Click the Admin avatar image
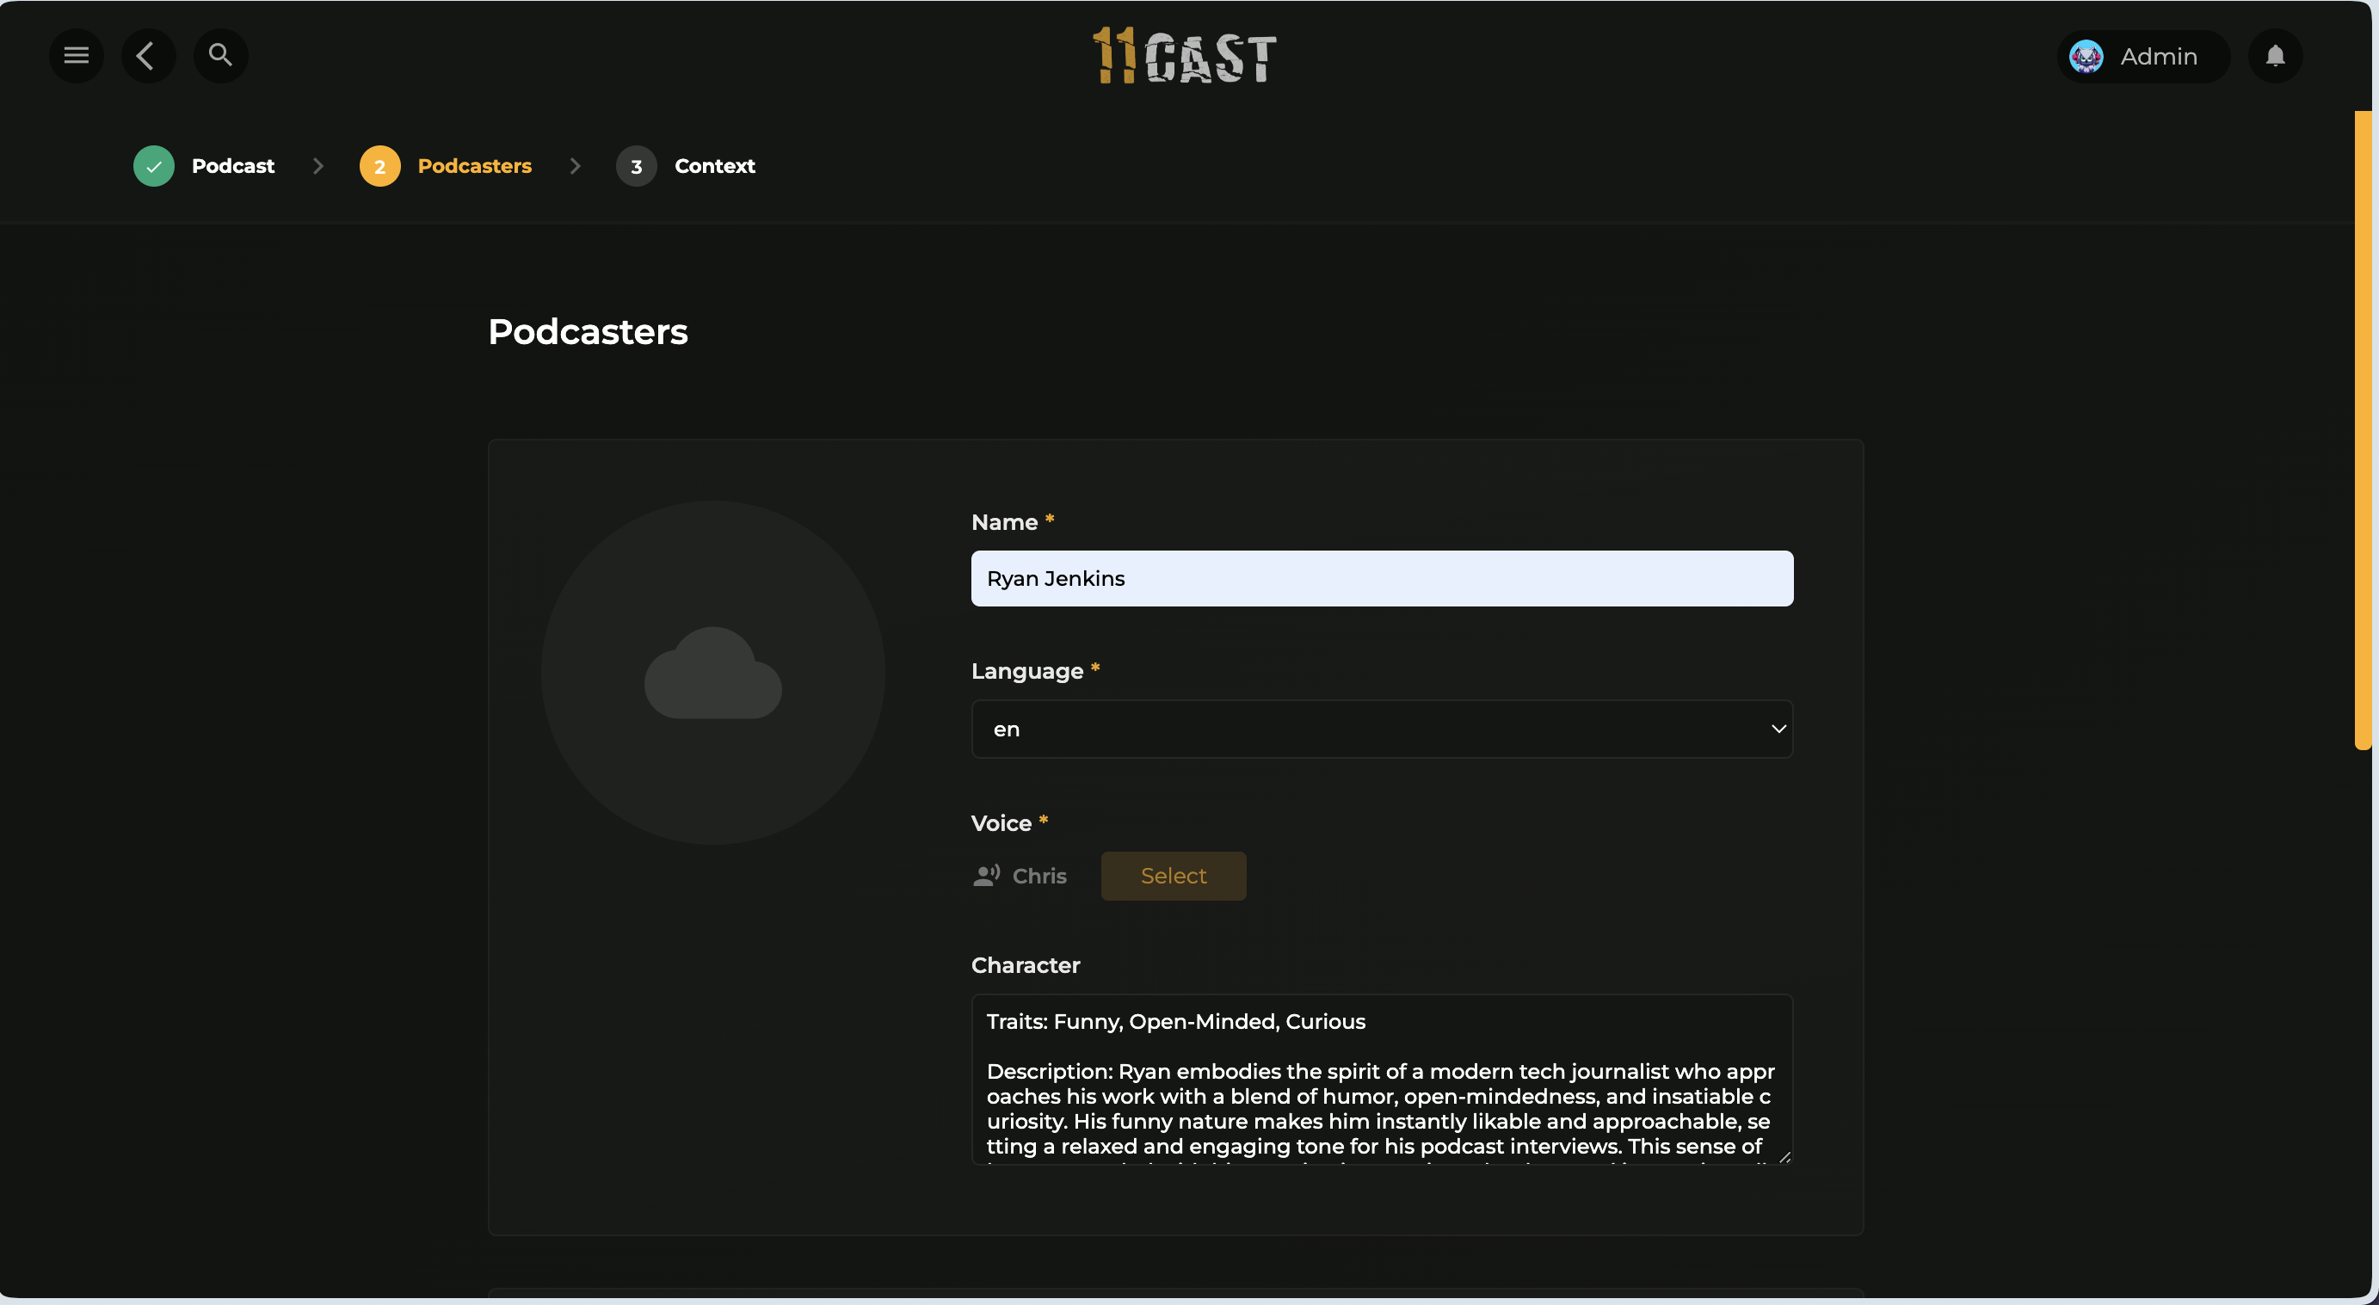2379x1305 pixels. (2086, 56)
